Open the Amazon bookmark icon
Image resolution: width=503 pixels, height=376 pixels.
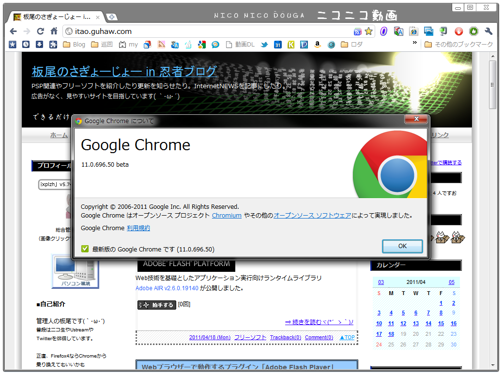coord(318,44)
